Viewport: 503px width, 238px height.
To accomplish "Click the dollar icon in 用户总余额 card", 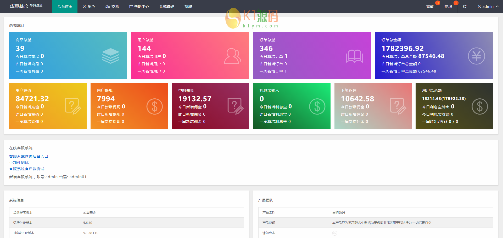I will coord(479,106).
